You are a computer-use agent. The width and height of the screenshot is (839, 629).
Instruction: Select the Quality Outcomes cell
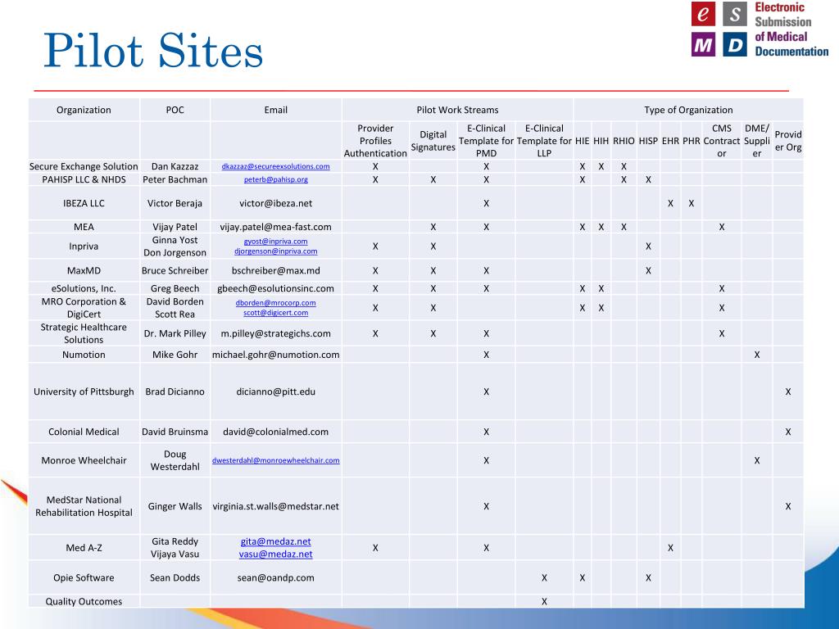click(84, 601)
